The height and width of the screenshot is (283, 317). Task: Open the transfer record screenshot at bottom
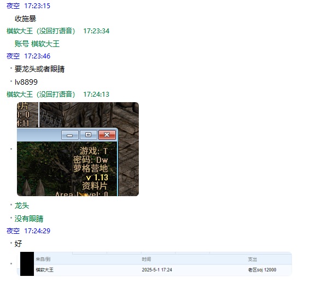(155, 264)
